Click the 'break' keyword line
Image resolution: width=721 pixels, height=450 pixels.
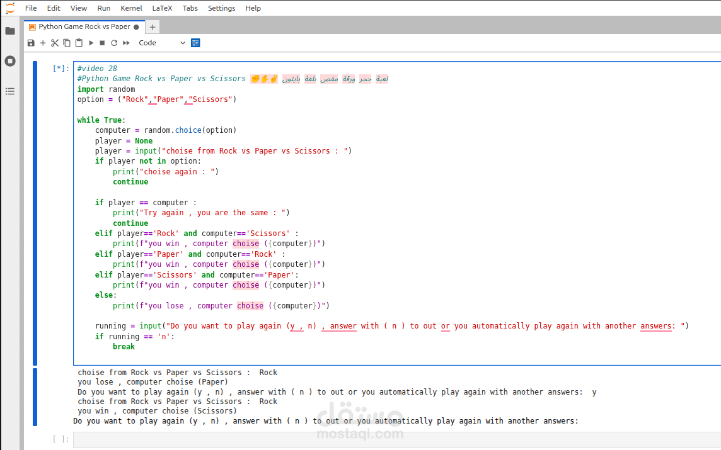[x=124, y=347]
